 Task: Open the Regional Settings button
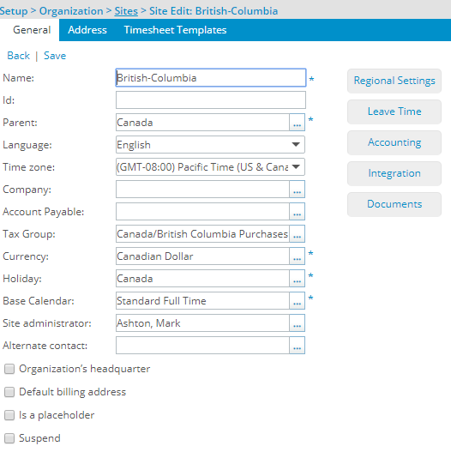point(394,81)
